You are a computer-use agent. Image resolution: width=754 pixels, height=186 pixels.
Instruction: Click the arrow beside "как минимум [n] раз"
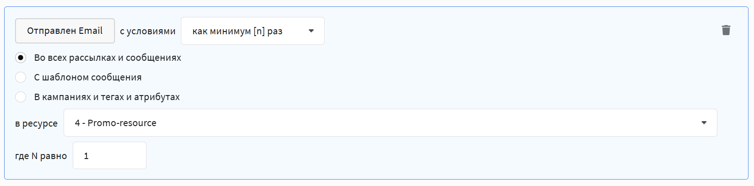[x=311, y=31]
